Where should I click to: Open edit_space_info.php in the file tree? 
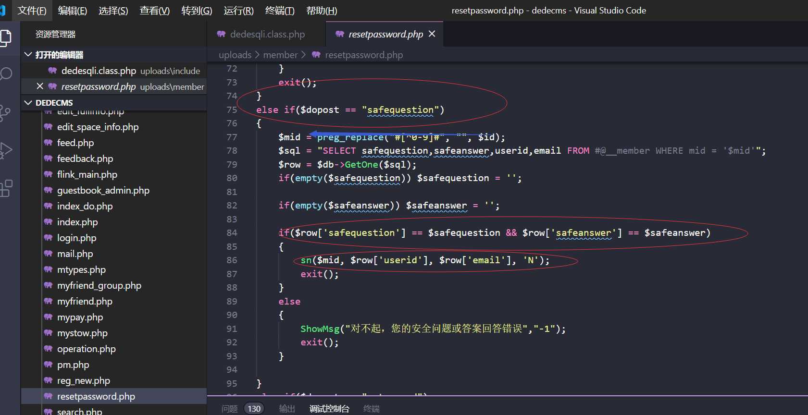tap(114, 127)
